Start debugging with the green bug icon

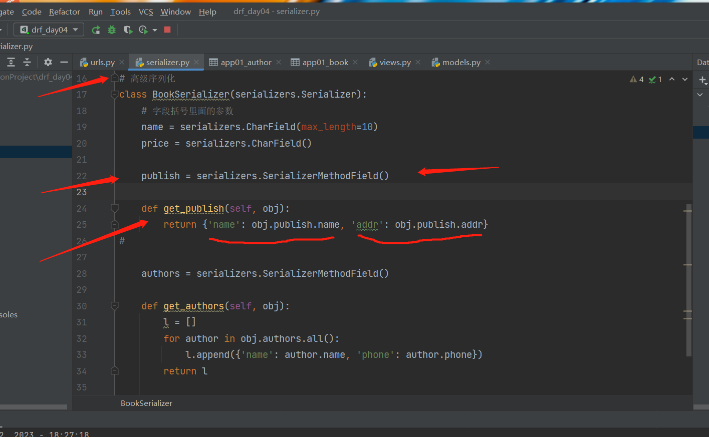click(112, 30)
